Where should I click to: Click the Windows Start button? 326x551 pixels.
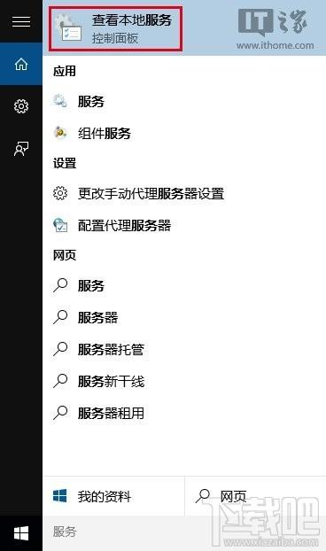[x=21, y=533]
